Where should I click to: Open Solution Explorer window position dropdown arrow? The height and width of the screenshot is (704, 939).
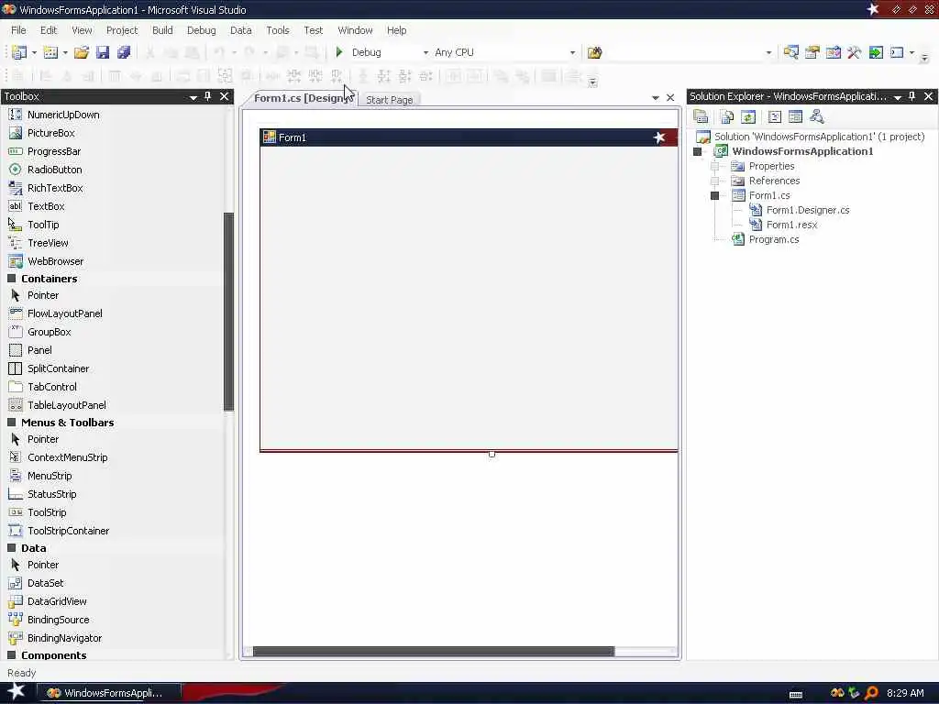(898, 97)
